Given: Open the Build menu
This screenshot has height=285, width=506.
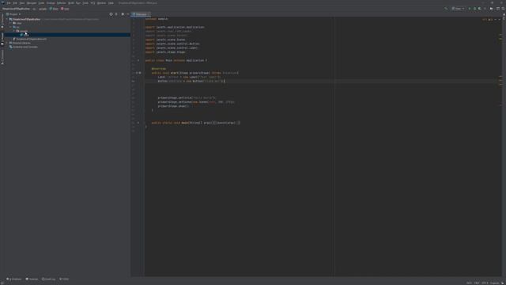Looking at the screenshot, I should pyautogui.click(x=71, y=3).
